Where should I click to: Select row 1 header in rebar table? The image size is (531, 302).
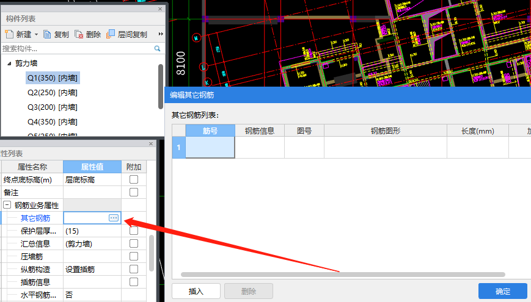[179, 148]
